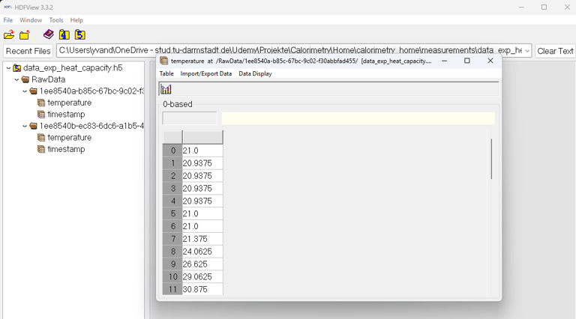Click cell value 24.0625

[x=202, y=252]
